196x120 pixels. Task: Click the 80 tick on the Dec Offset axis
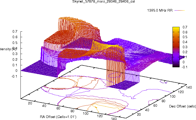163,101
